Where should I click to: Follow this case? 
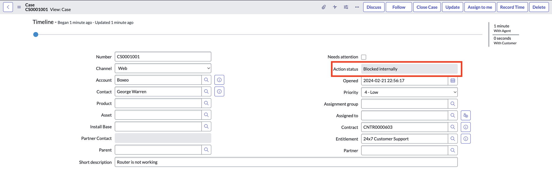(x=399, y=7)
